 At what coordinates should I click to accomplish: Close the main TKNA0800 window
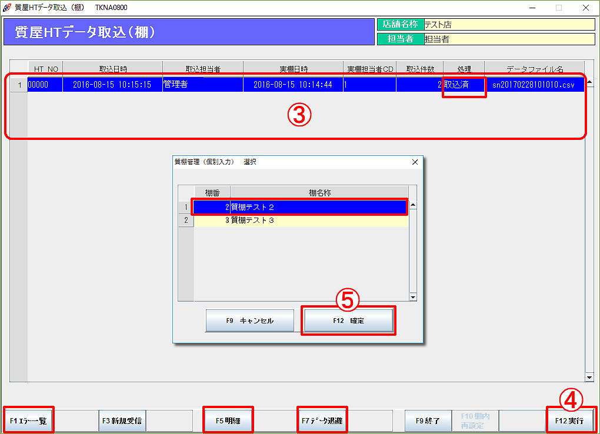(x=585, y=8)
